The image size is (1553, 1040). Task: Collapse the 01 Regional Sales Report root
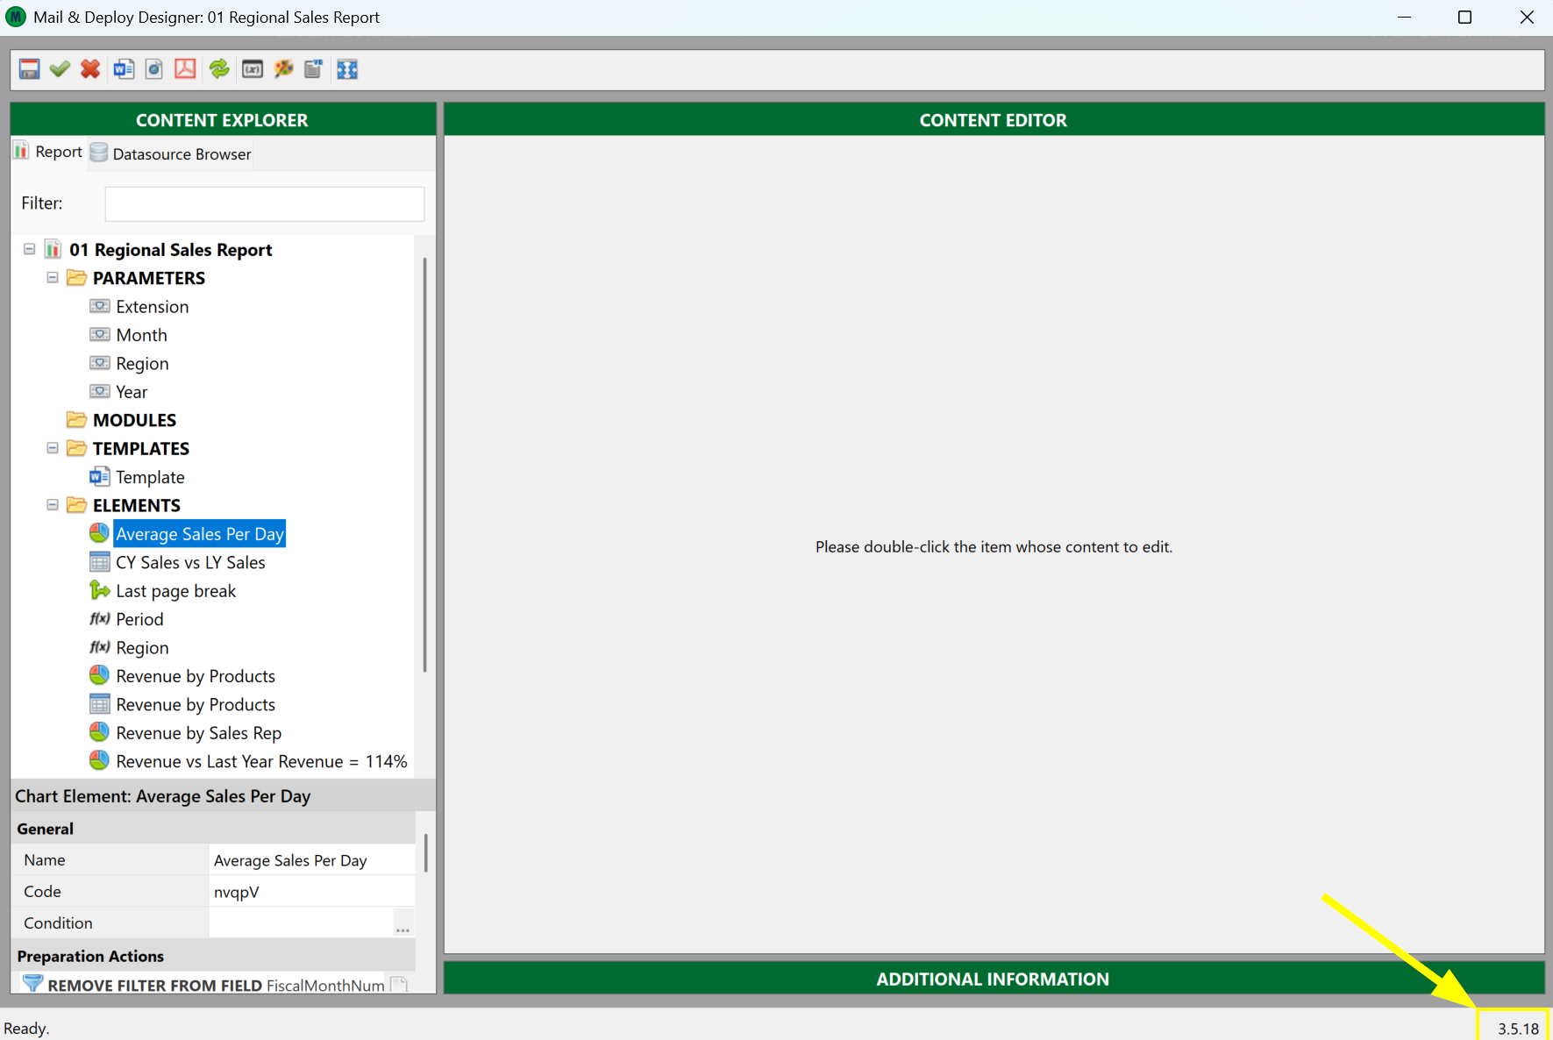pyautogui.click(x=29, y=249)
